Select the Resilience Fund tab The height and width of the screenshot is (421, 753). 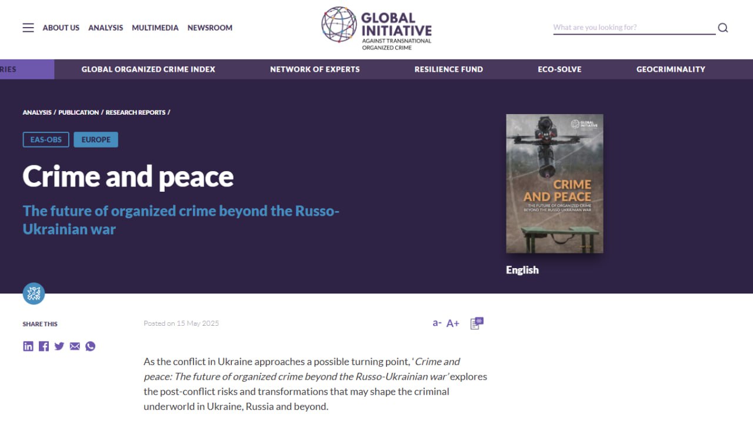click(x=448, y=69)
